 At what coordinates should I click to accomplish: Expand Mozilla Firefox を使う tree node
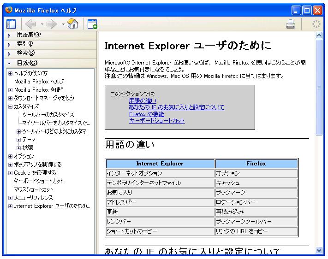pos(10,90)
